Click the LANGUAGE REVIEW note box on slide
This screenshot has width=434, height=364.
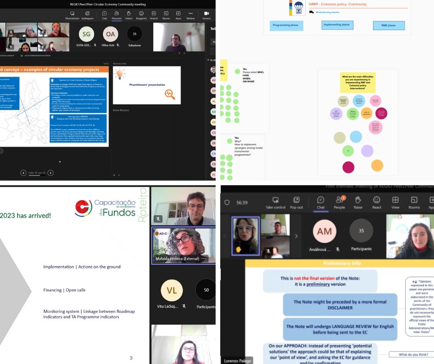pos(340,329)
